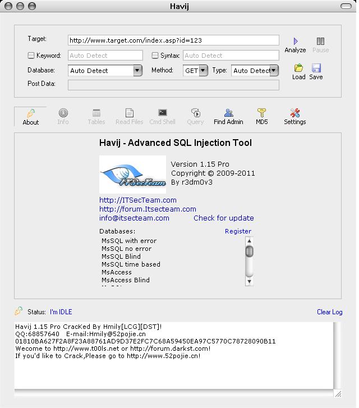Open the MD5 key icon
Viewport: 359px width, 408px height.
click(261, 113)
